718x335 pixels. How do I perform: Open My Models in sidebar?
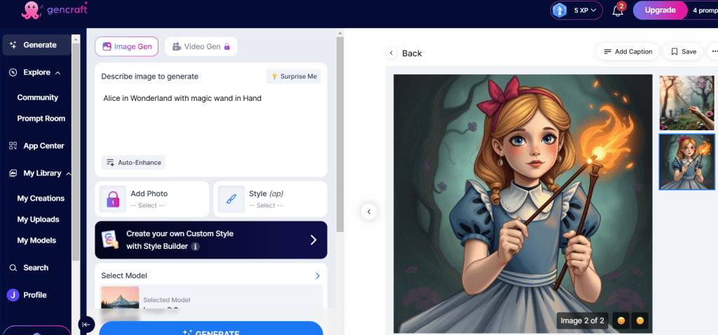tap(36, 240)
